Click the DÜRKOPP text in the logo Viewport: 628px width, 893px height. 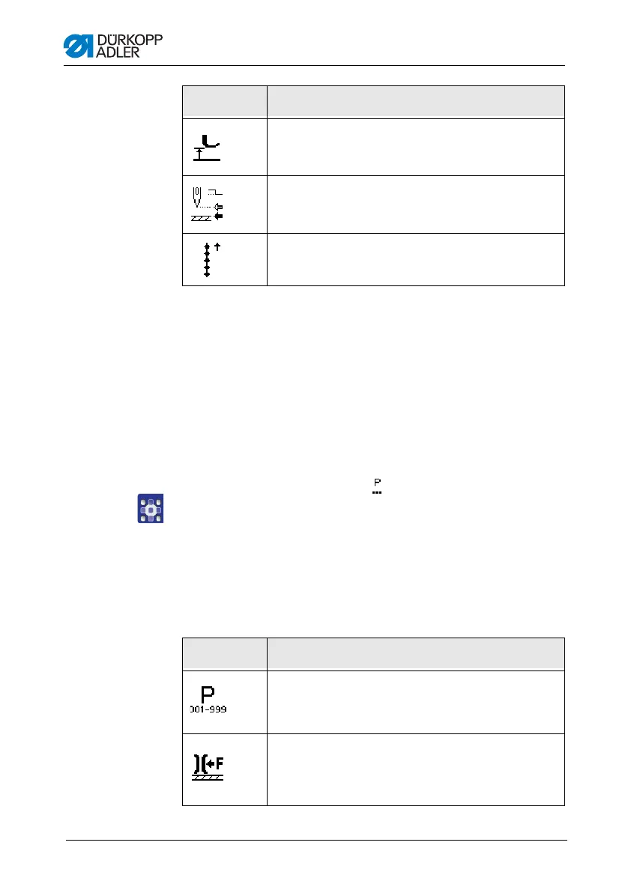tap(130, 39)
